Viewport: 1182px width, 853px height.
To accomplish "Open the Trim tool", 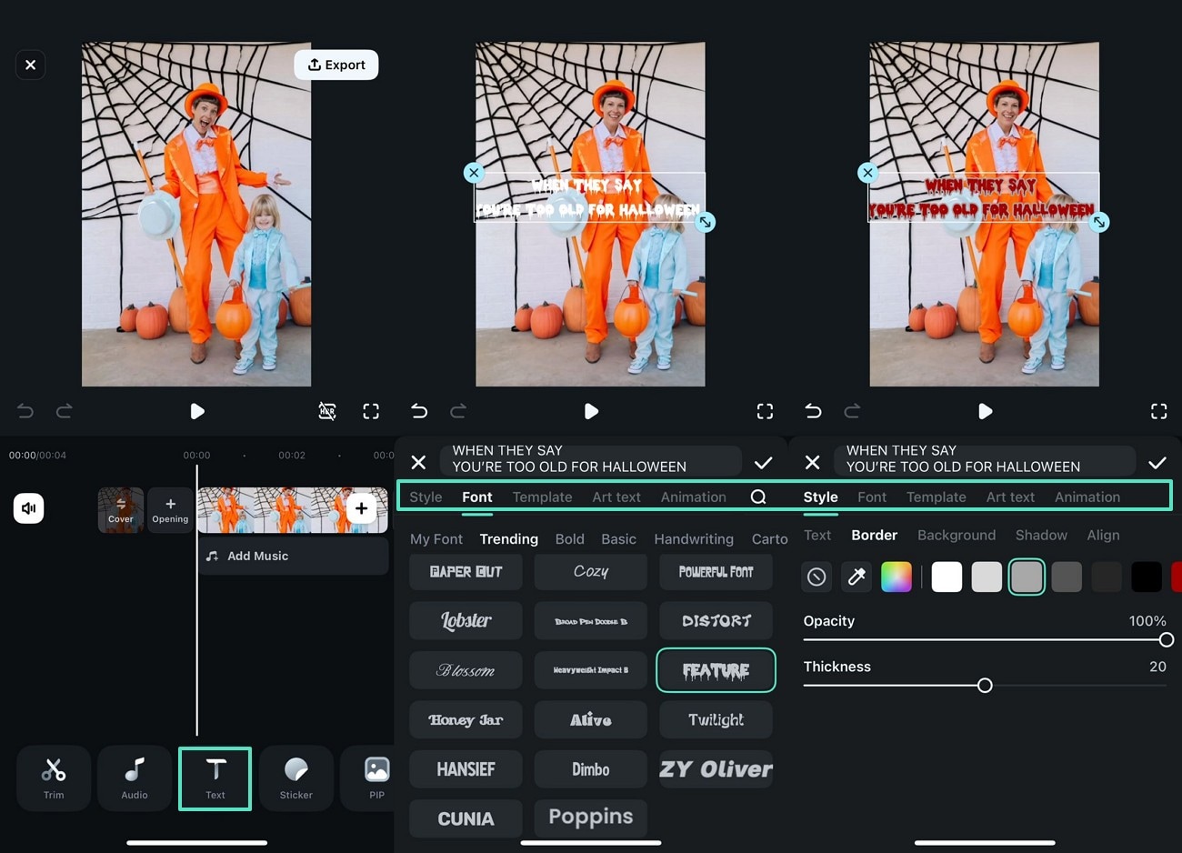I will coord(54,778).
